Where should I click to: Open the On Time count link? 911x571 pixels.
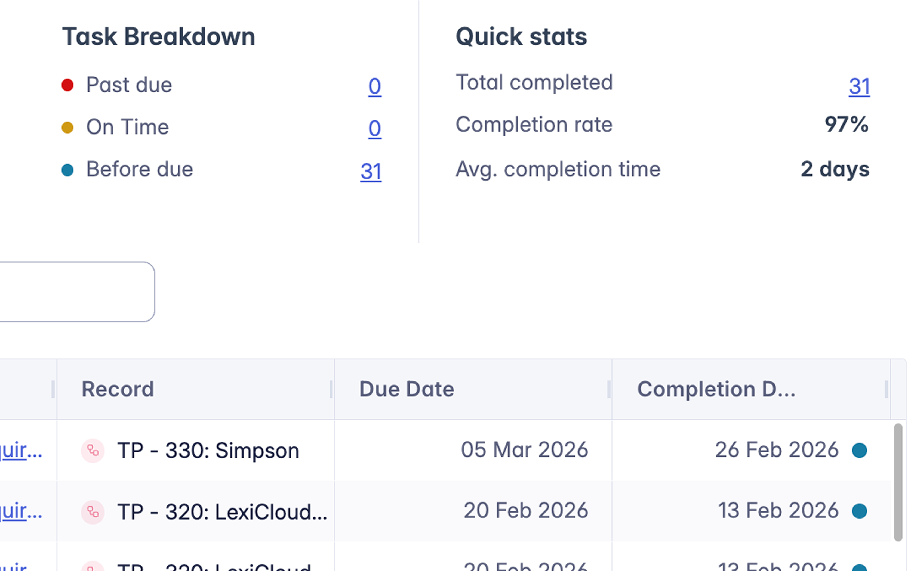[374, 128]
